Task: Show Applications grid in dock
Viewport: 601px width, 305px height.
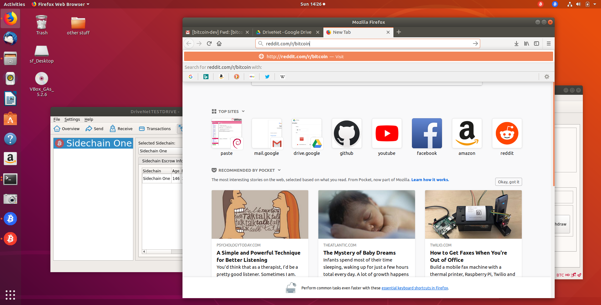Action: click(10, 295)
